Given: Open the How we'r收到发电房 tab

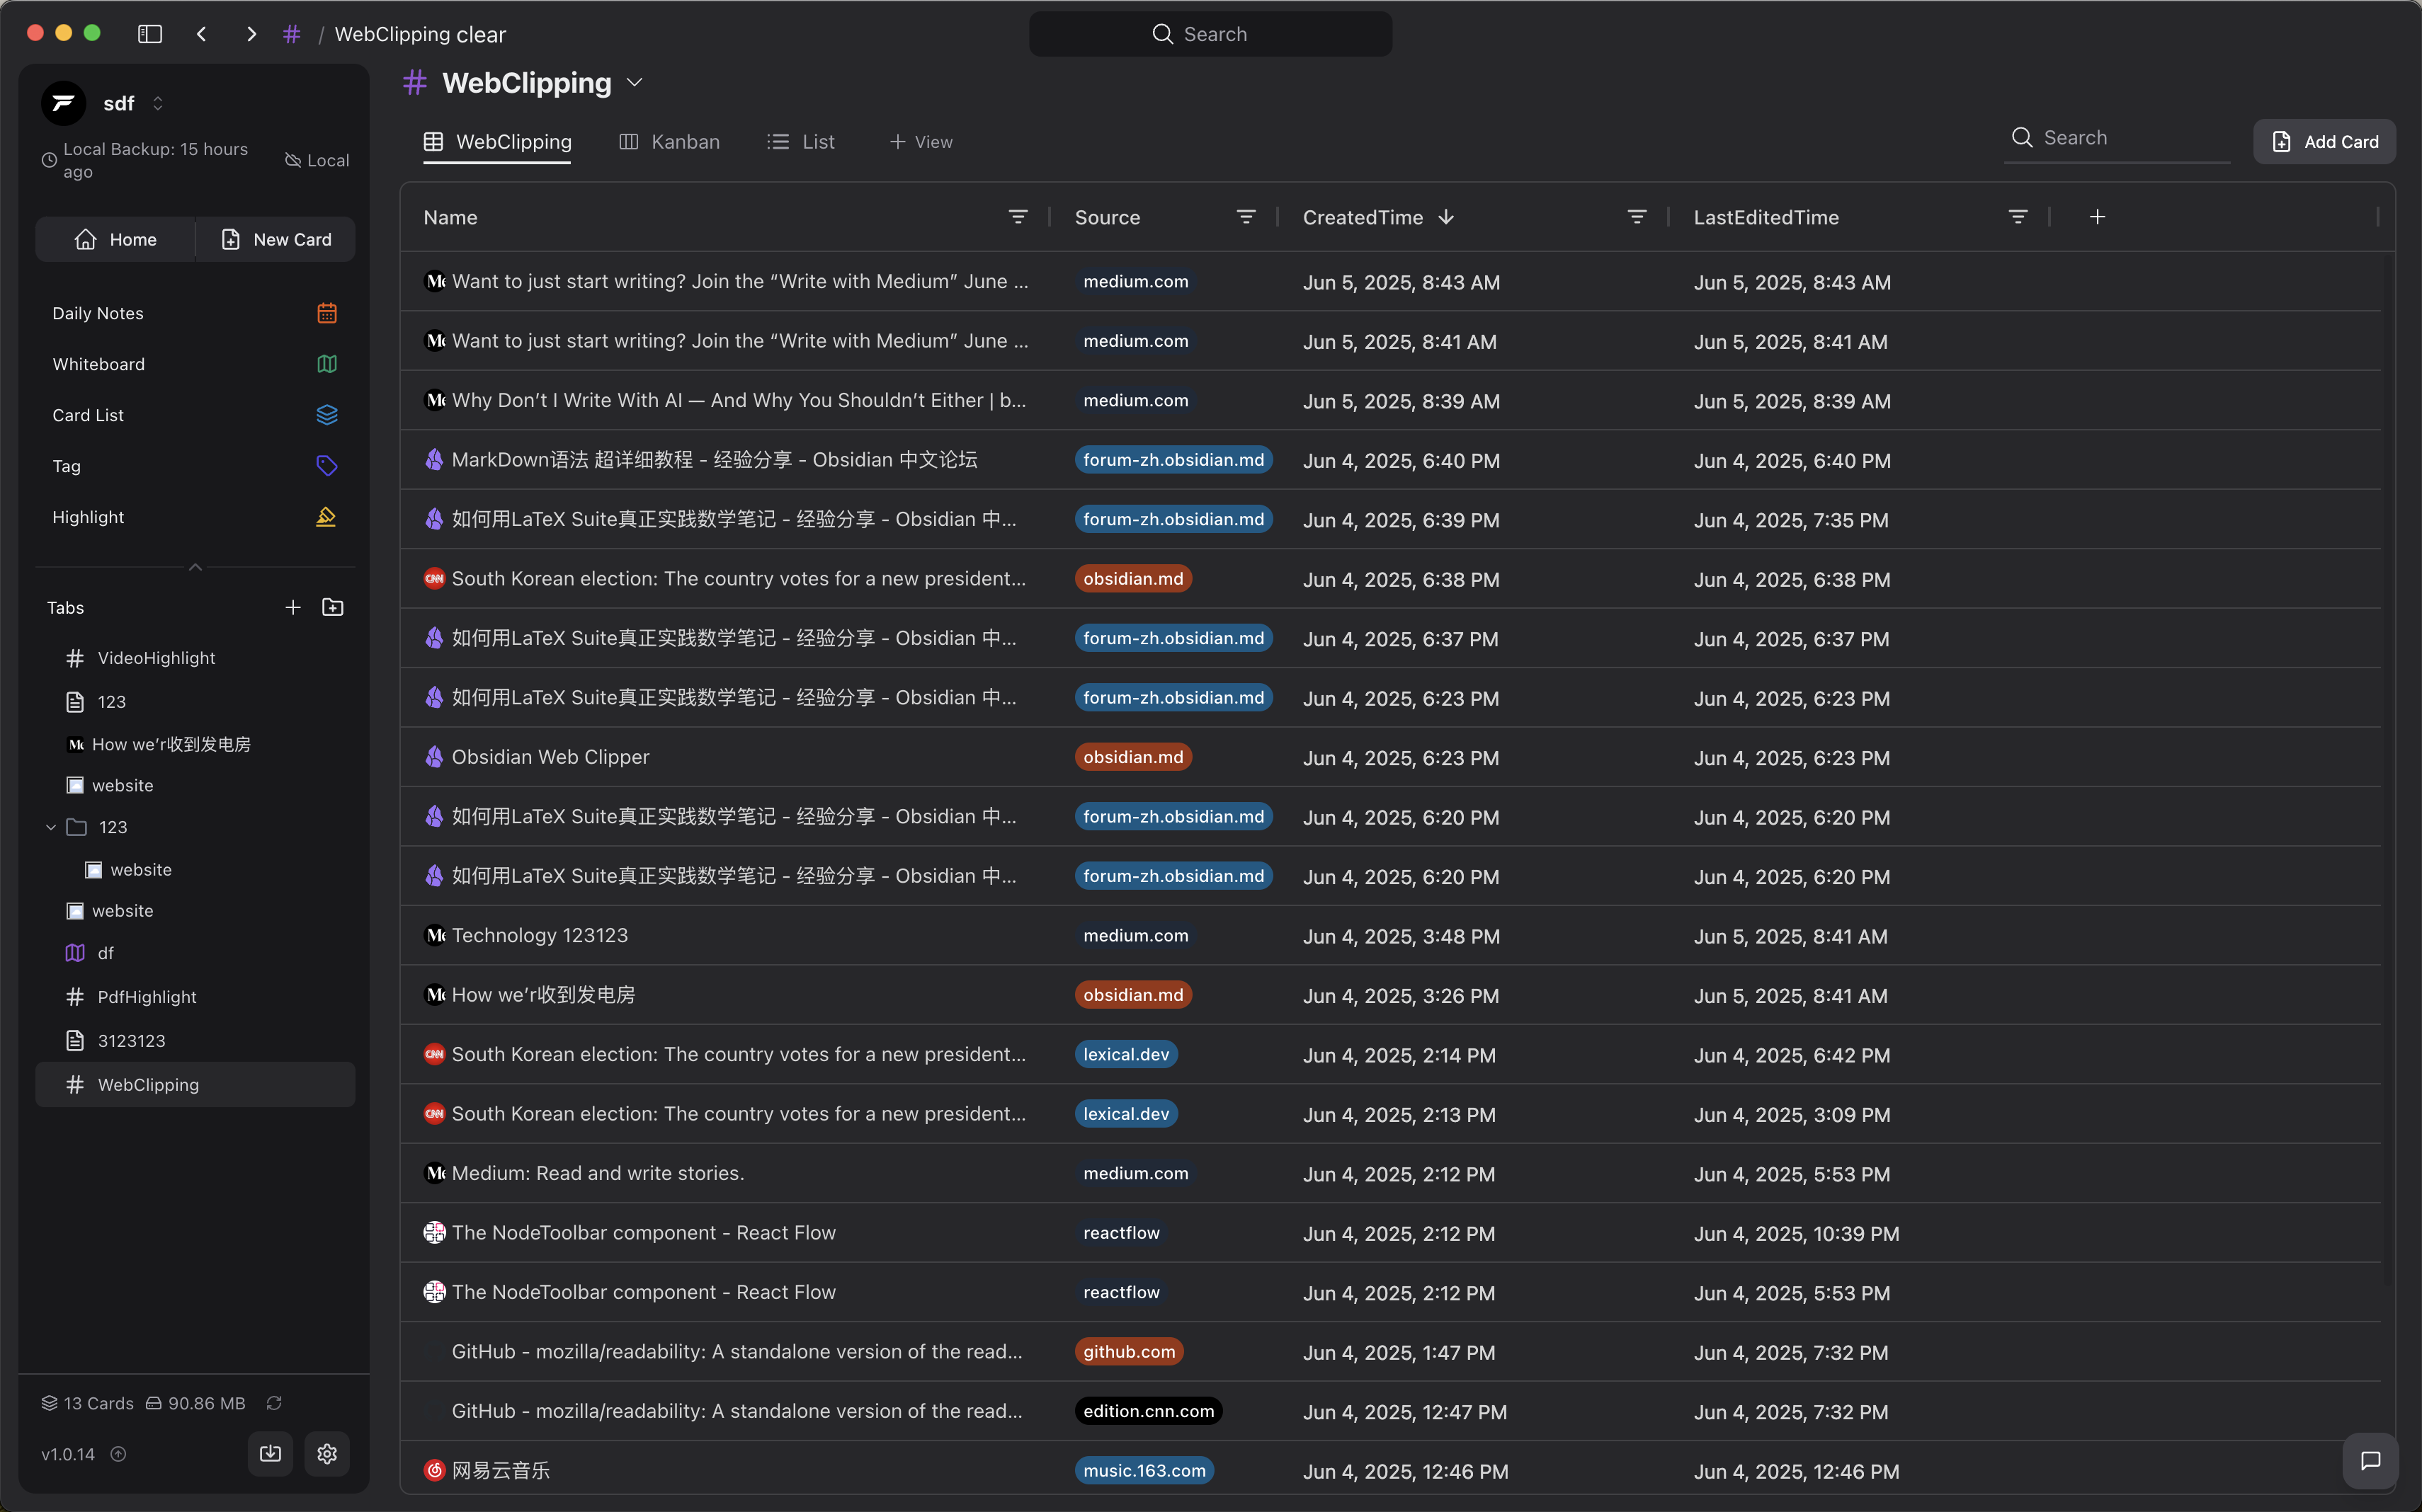Looking at the screenshot, I should 195,744.
